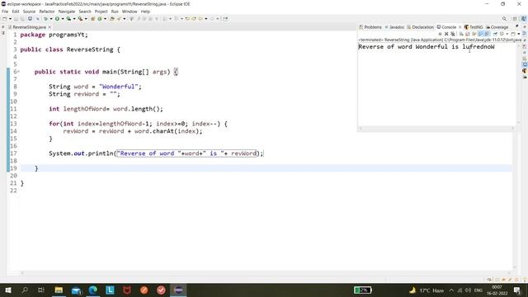The image size is (528, 297).
Task: Toggle Show Console on Standard Out change
Action: coord(481,34)
